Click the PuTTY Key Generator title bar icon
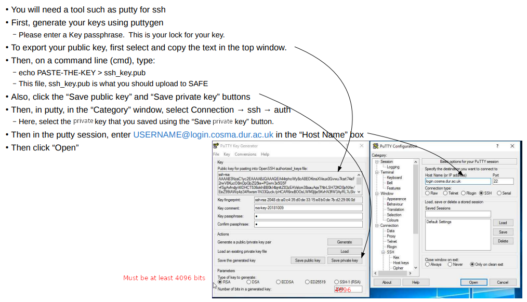This screenshot has width=527, height=302. tap(216, 146)
